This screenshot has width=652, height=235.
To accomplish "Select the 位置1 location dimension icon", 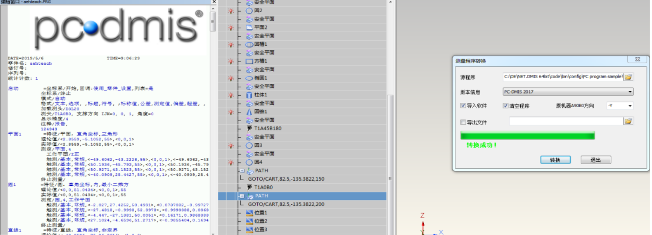I will tap(249, 213).
